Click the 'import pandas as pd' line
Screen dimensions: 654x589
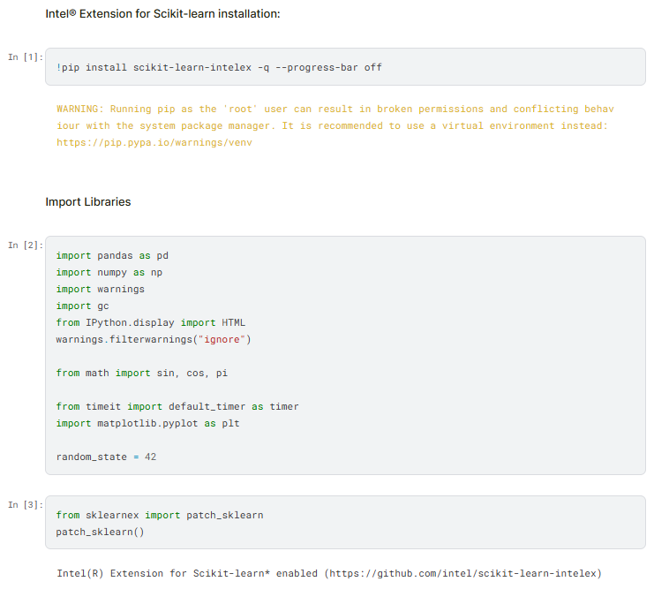(112, 255)
